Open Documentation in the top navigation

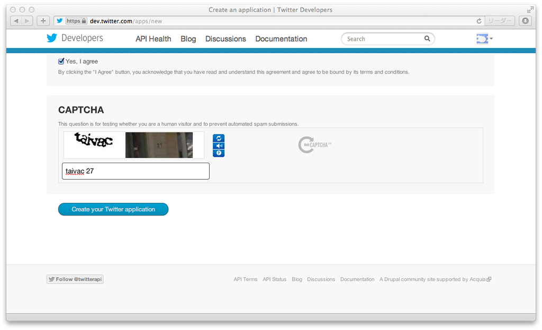[281, 39]
